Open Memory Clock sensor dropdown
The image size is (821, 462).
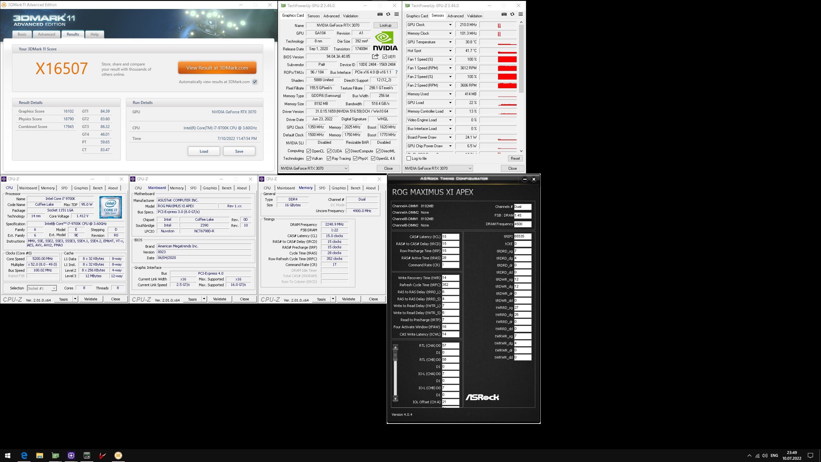click(x=450, y=33)
